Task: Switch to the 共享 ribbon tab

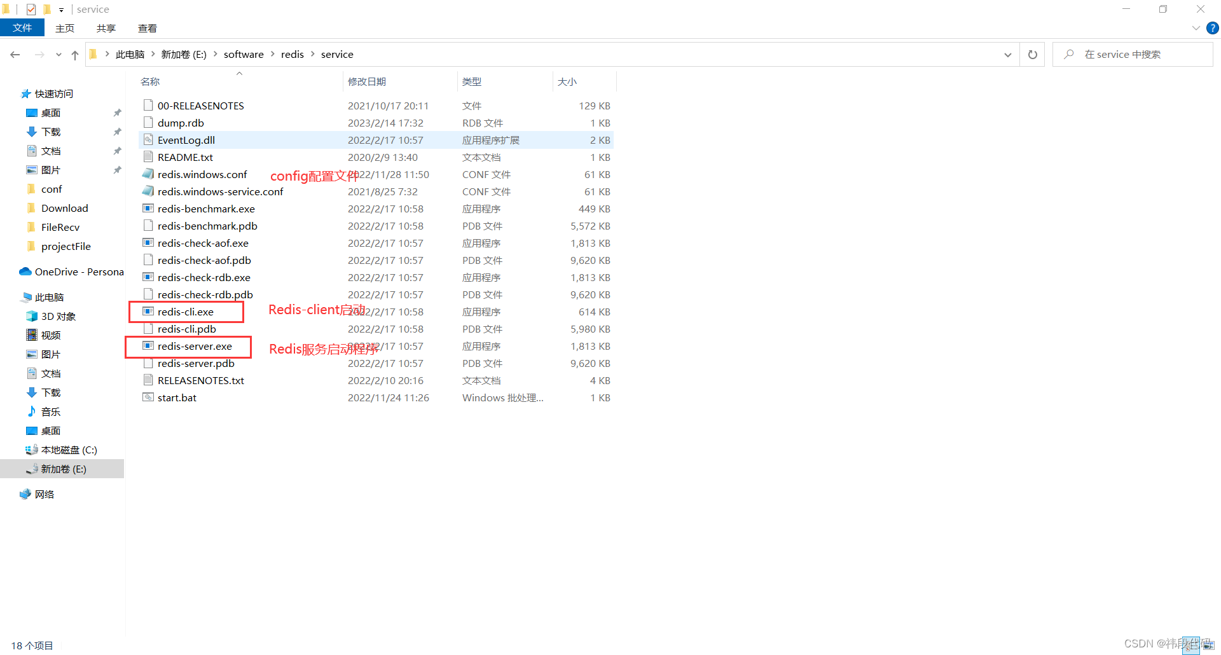Action: pos(106,28)
